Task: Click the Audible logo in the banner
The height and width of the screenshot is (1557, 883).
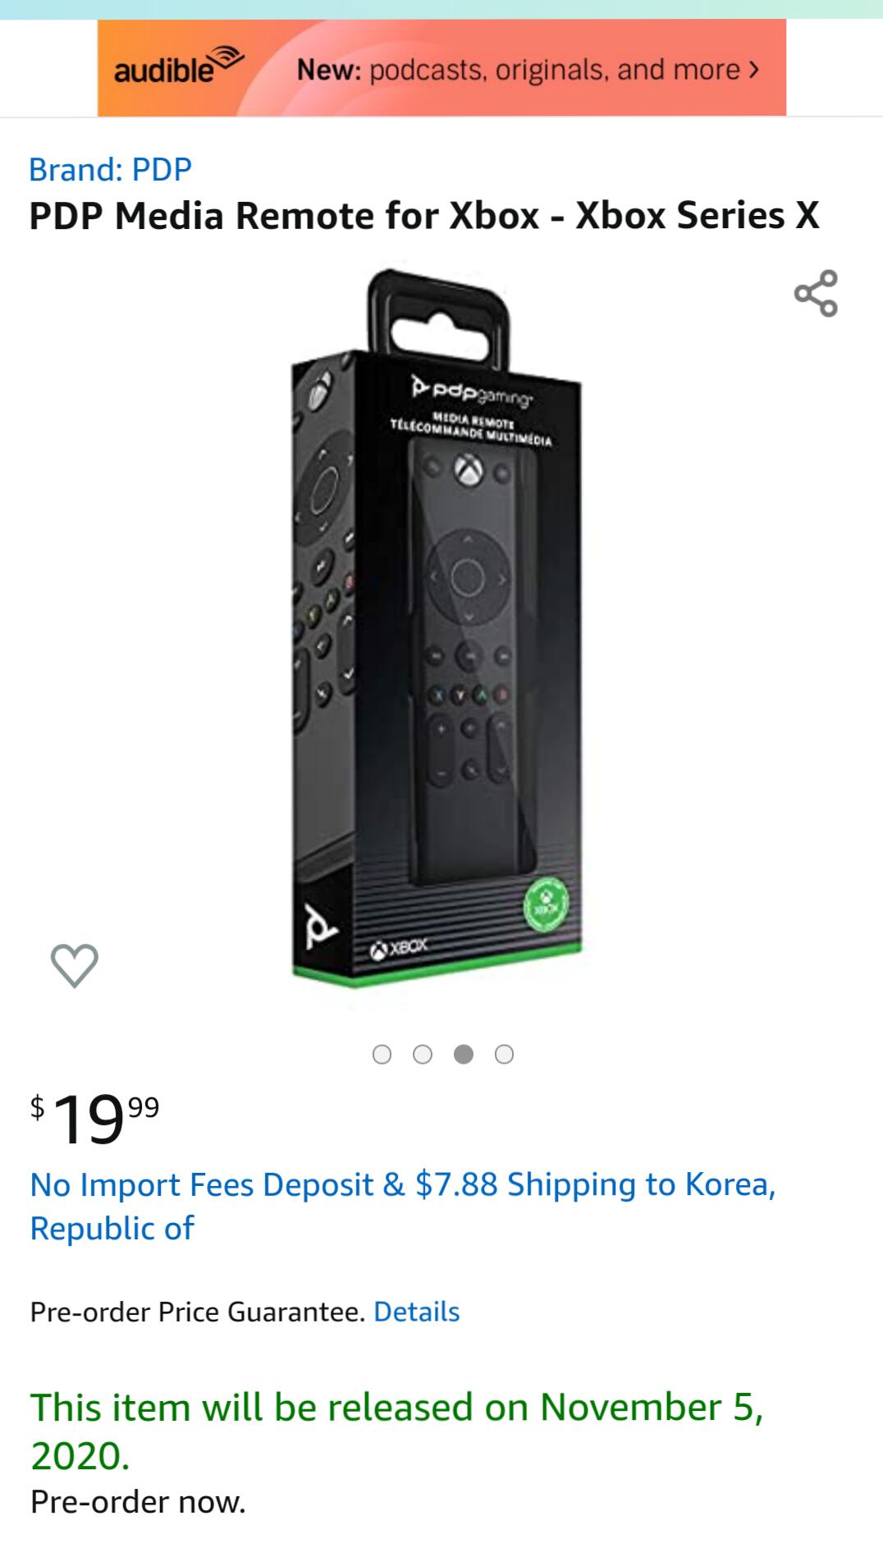Action: pyautogui.click(x=178, y=67)
